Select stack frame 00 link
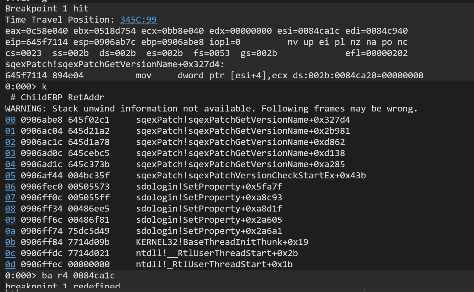 point(10,120)
